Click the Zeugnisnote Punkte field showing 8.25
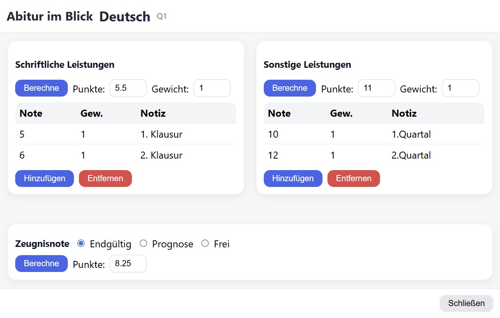The width and height of the screenshot is (500, 318). coord(128,264)
